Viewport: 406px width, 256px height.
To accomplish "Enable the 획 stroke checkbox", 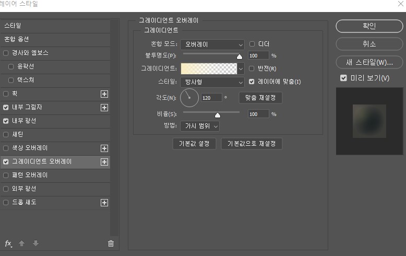I will pos(6,94).
